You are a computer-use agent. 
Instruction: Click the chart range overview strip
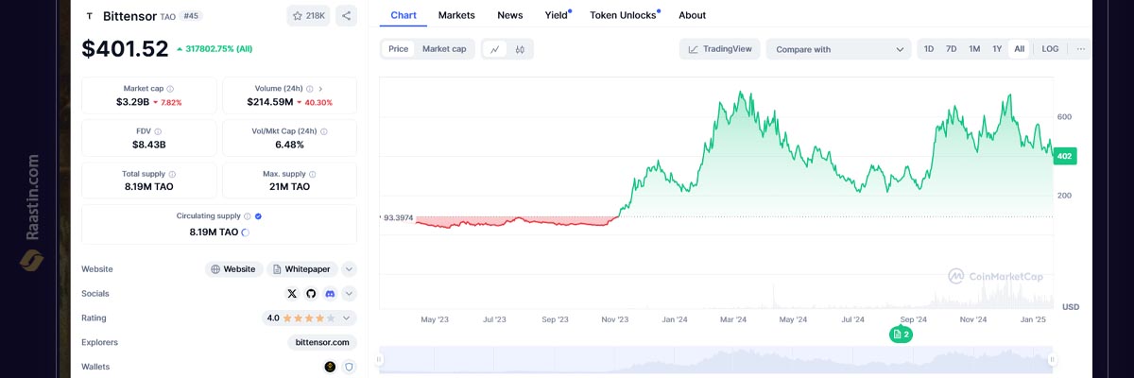coord(715,359)
